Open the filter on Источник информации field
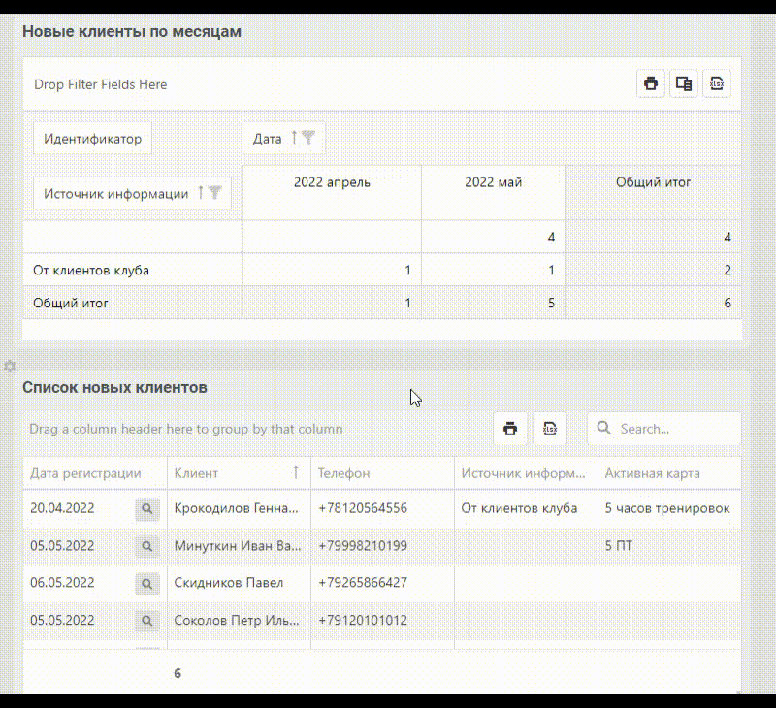Viewport: 776px width, 708px height. [214, 192]
